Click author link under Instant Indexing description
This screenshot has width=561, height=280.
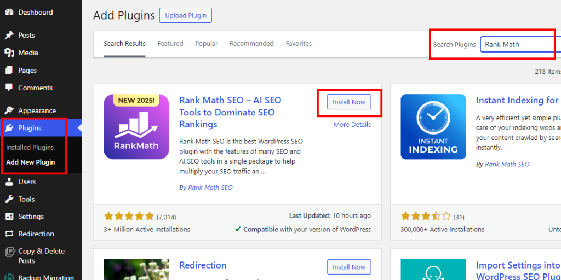point(507,164)
